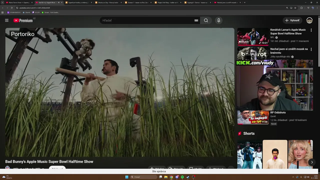Show next Shorts with the arrow

point(312,162)
